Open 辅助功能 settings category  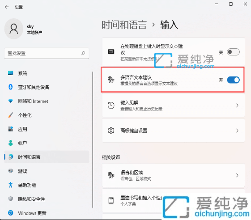coord(47,185)
